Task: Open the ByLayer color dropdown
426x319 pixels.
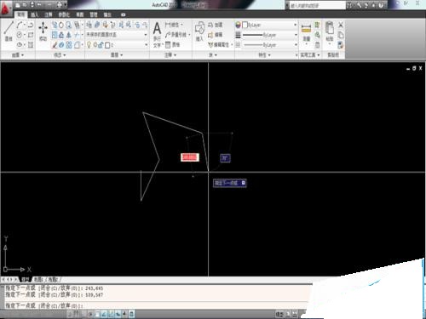Action: 269,25
